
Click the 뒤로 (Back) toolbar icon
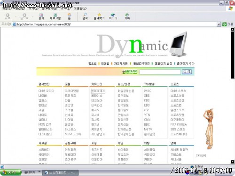pyautogui.click(x=8, y=16)
